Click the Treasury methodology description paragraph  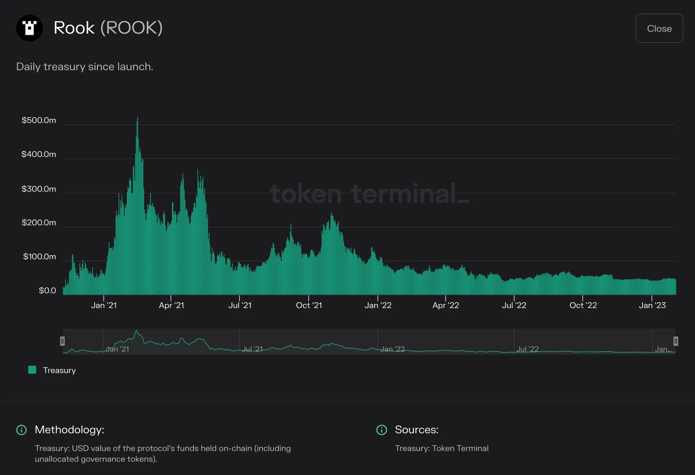click(x=163, y=454)
